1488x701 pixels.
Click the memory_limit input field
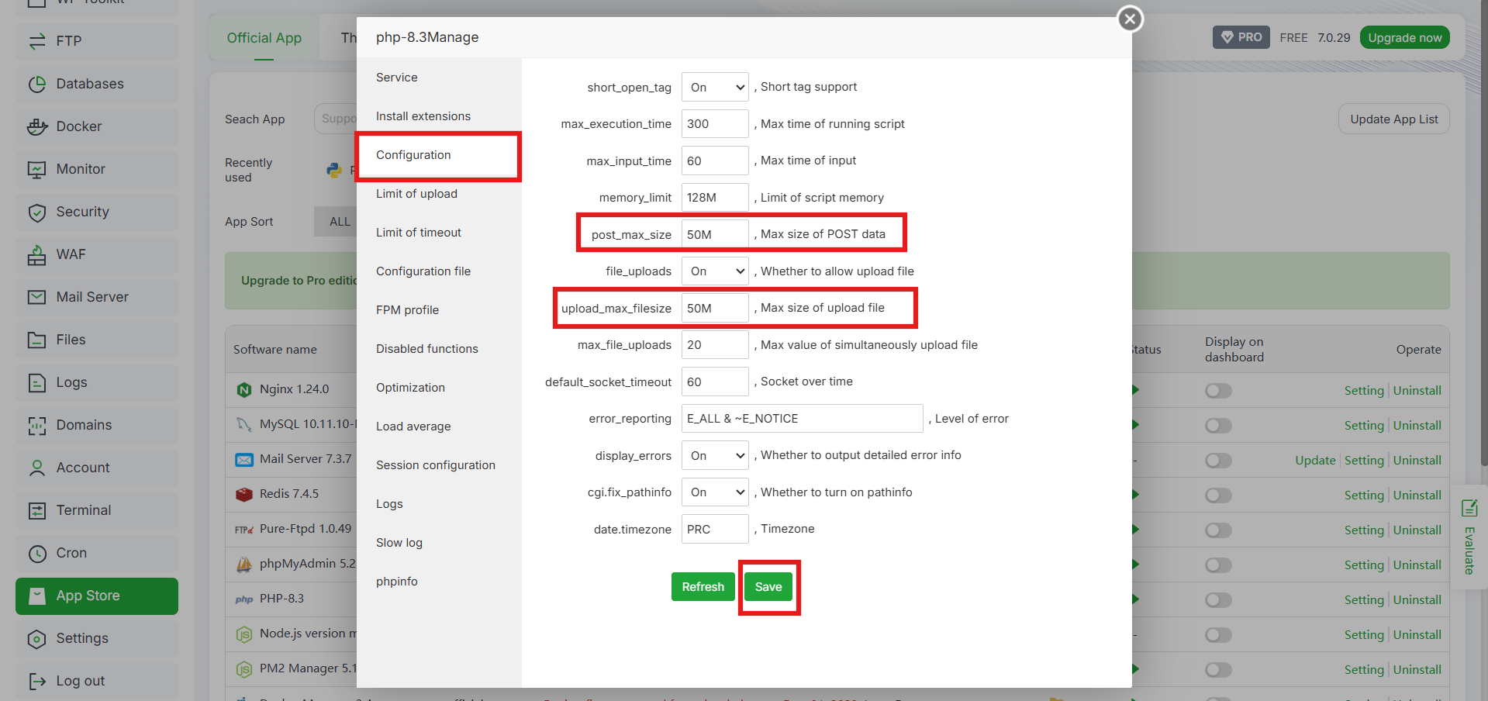[x=715, y=198]
